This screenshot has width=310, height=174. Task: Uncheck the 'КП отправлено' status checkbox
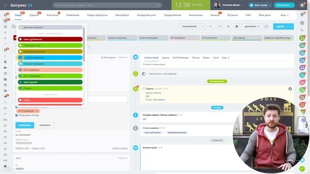(x=20, y=70)
